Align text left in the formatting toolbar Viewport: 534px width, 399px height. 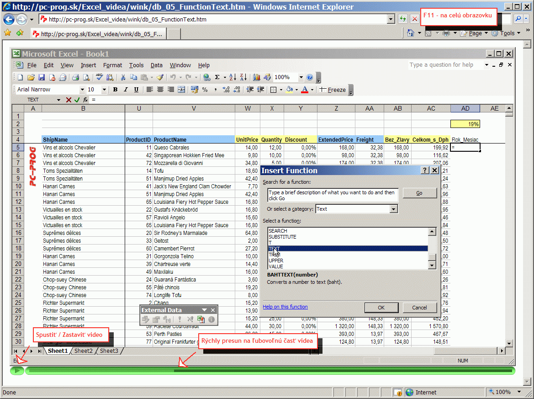pos(149,90)
